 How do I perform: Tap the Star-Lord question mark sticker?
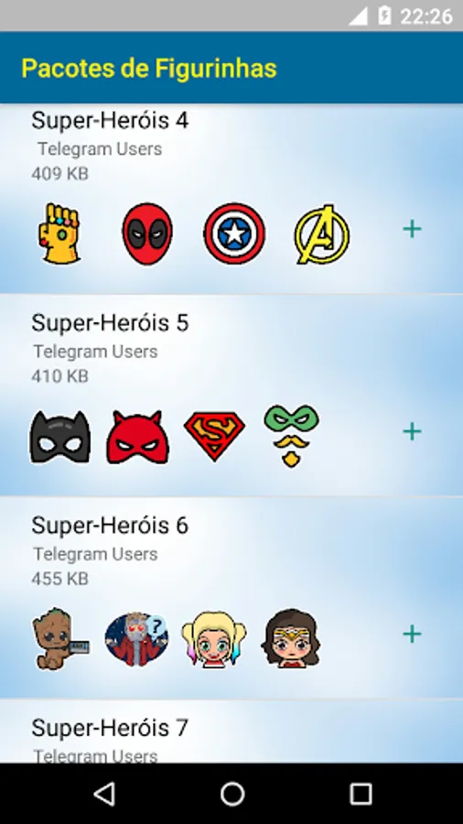[137, 639]
